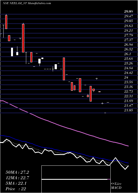This screenshot has width=138, height=193.
Task: Select the 26.52 price axis label
Action: point(128,49)
